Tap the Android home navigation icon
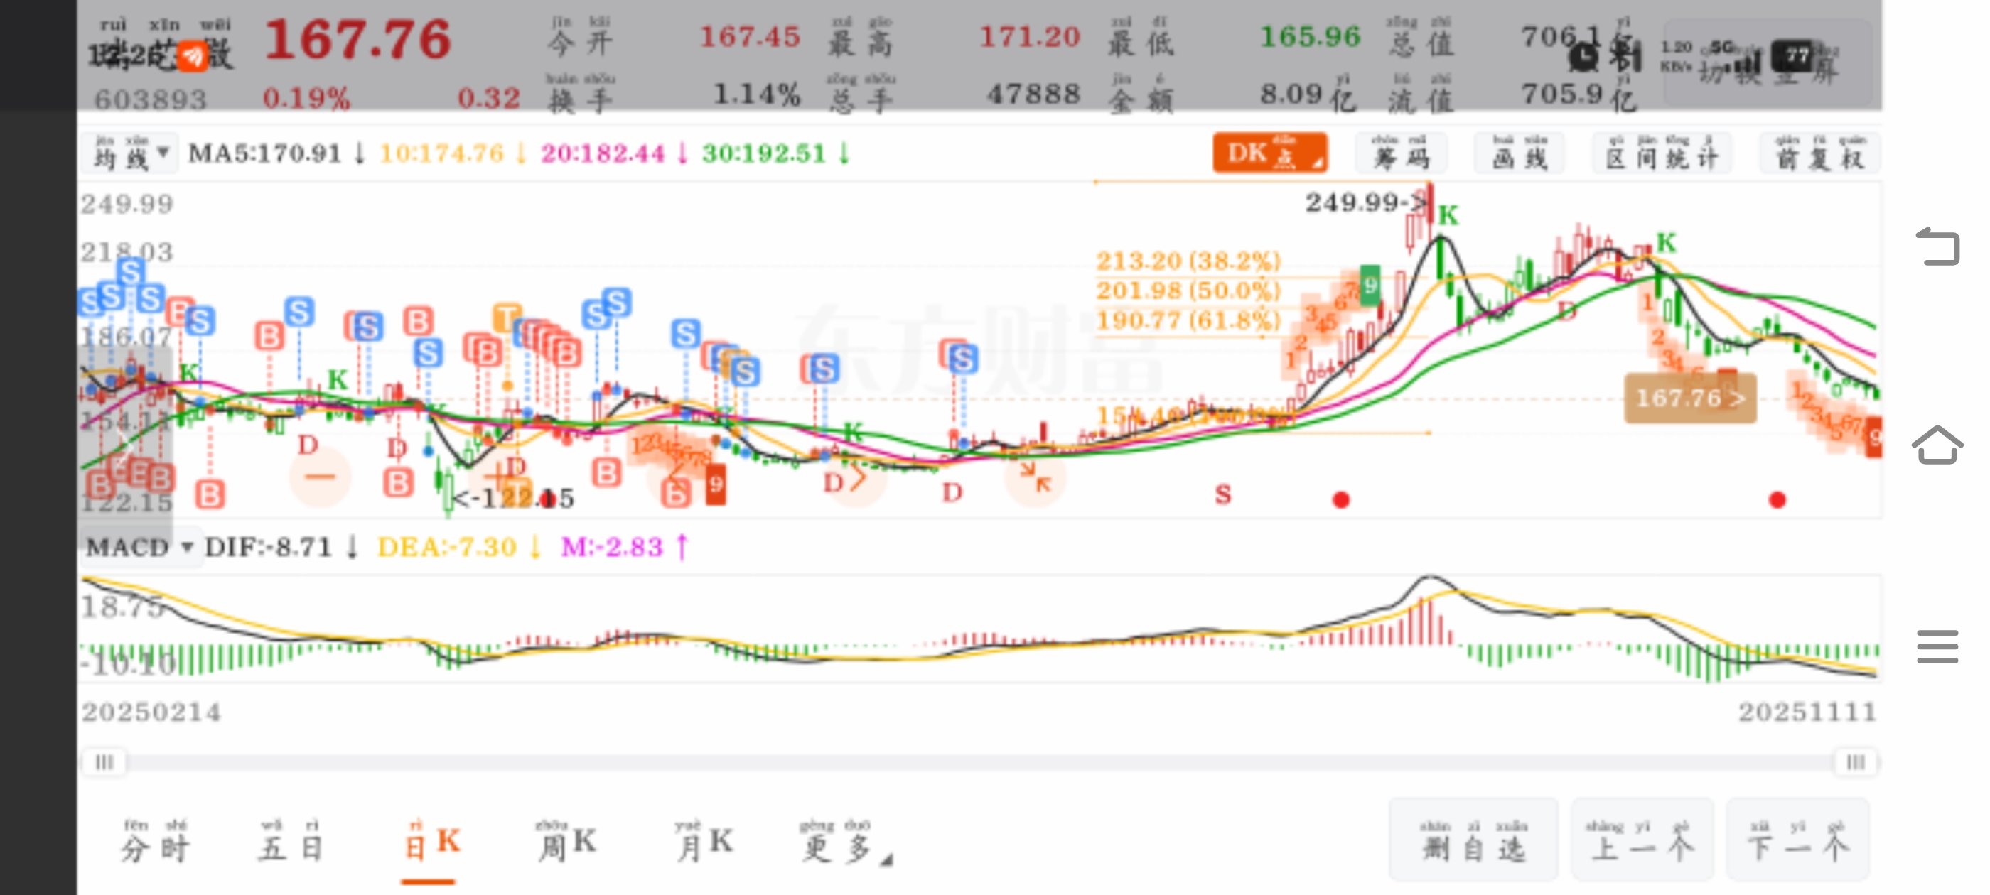The height and width of the screenshot is (895, 1990). click(x=1937, y=445)
